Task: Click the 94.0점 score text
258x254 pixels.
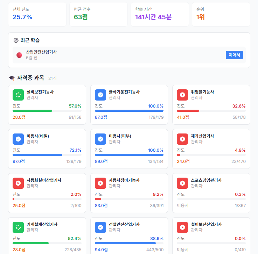Action: (x=101, y=250)
